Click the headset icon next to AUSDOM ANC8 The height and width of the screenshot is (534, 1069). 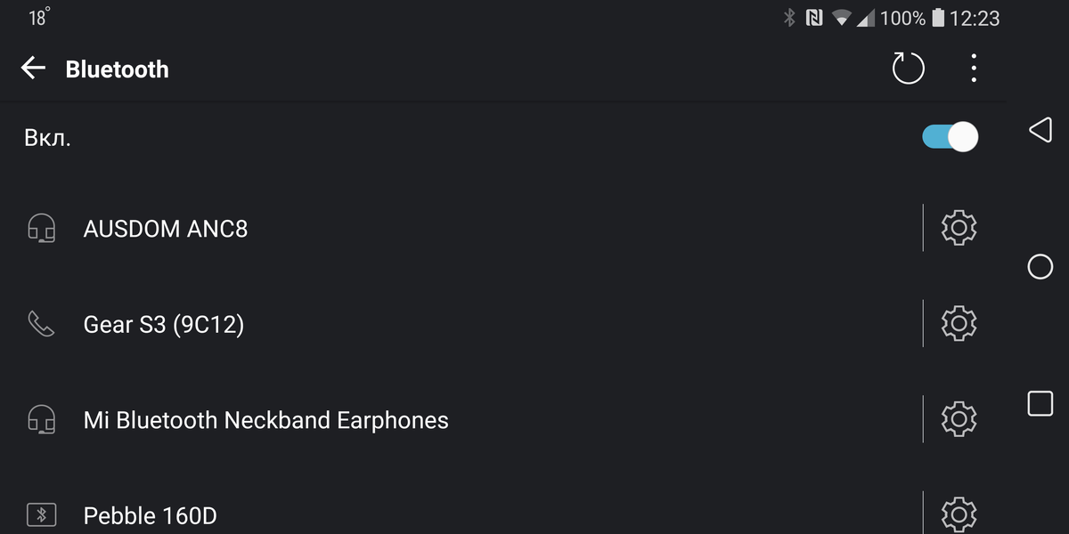[x=39, y=229]
